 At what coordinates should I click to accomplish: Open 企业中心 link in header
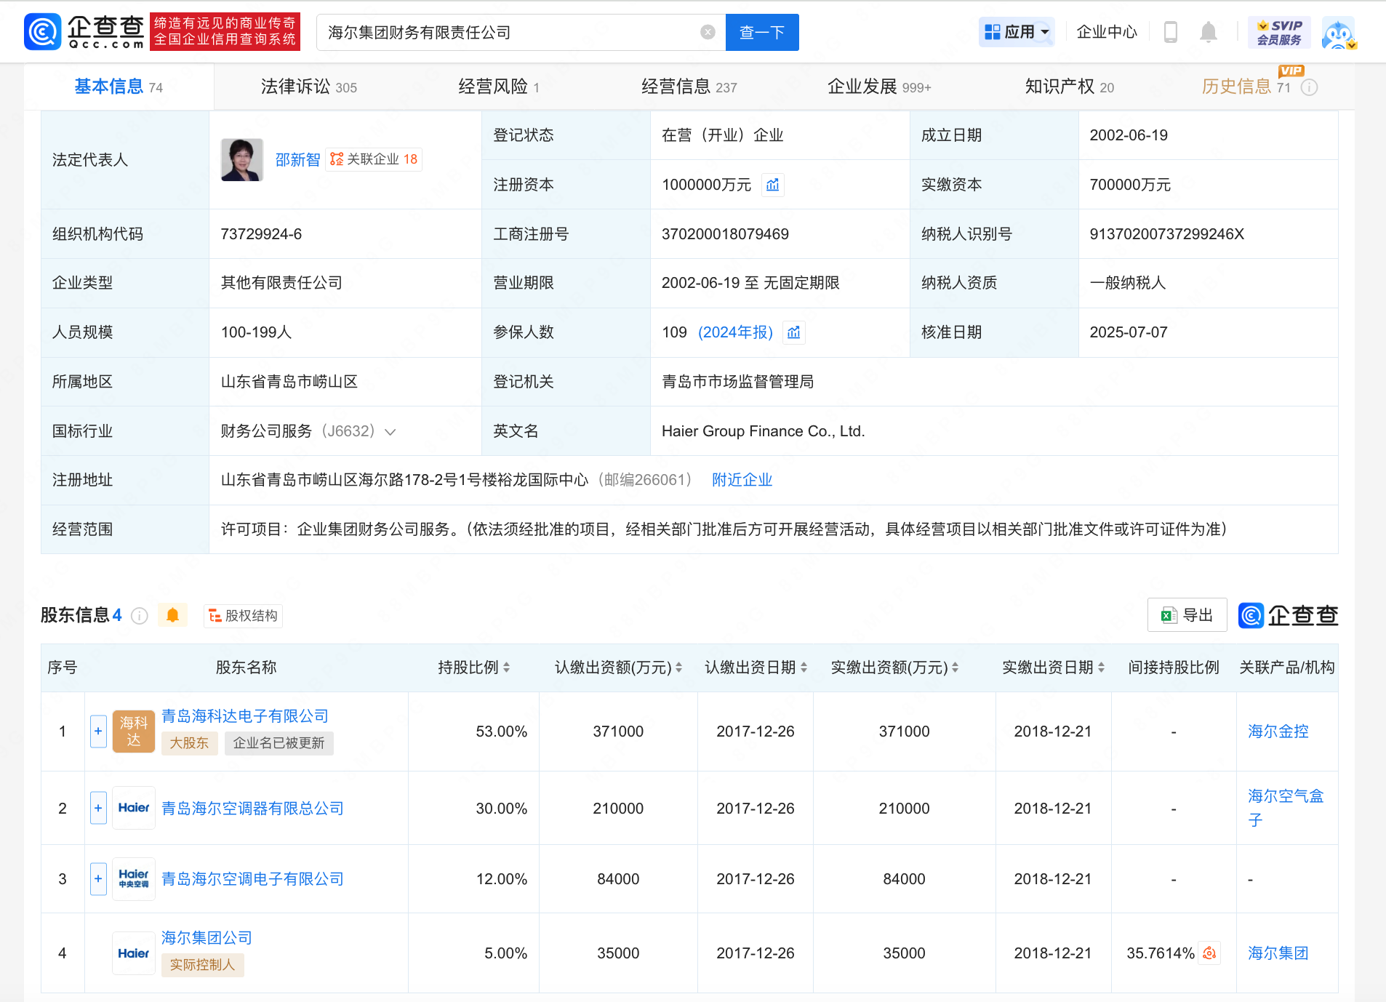coord(1107,32)
